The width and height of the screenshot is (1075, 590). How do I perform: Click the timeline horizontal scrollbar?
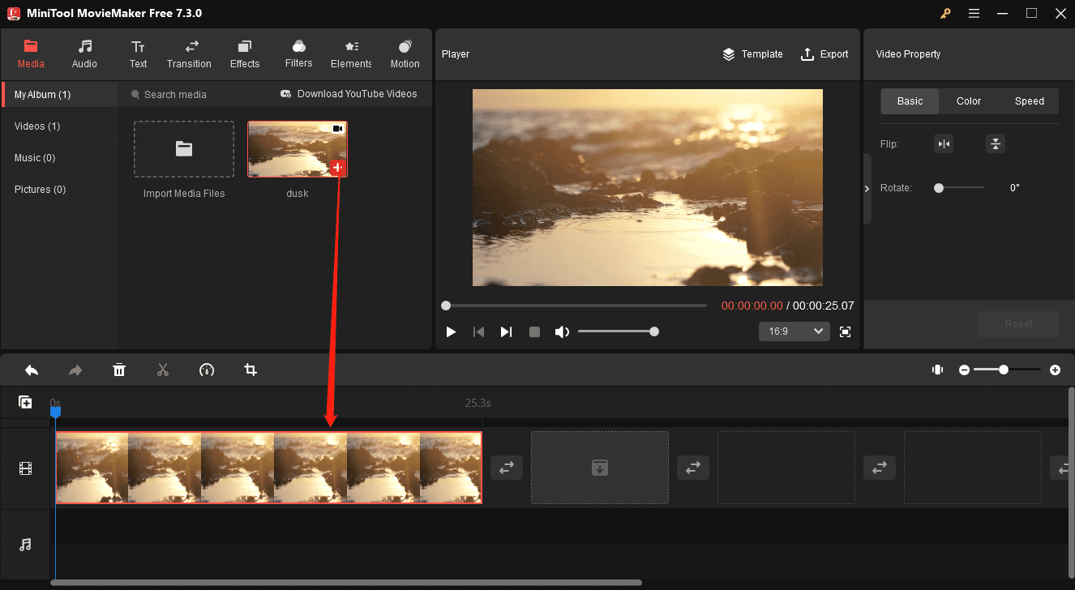pyautogui.click(x=346, y=583)
